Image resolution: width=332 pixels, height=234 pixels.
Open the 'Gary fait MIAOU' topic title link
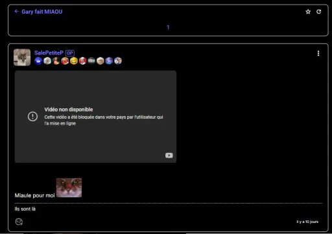[x=42, y=12]
